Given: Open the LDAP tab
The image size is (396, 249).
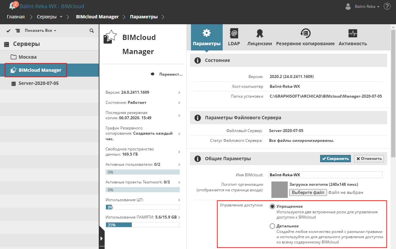Looking at the screenshot, I should point(234,38).
